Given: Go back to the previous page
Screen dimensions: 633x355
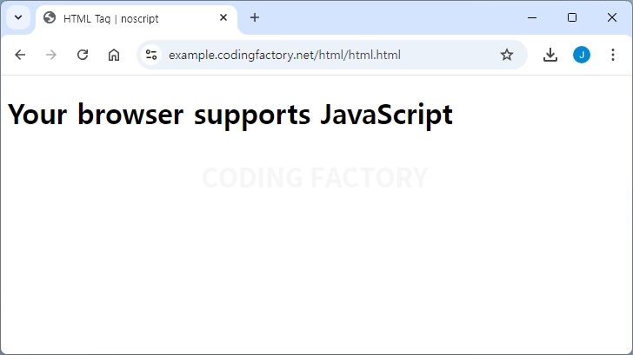Looking at the screenshot, I should coord(20,55).
